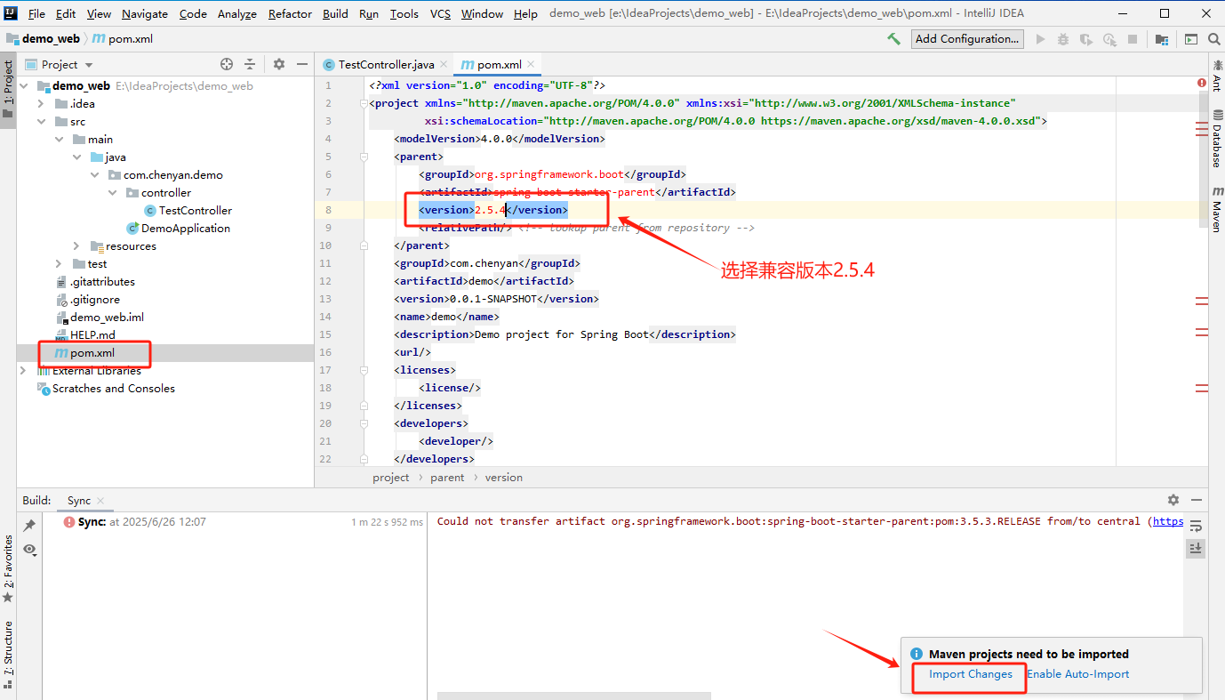Open Build panel settings gear icon
The height and width of the screenshot is (700, 1225).
[1173, 500]
